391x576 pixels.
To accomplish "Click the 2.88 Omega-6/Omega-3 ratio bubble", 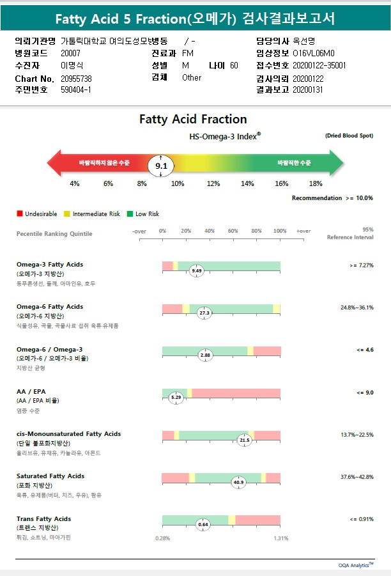I will click(205, 355).
